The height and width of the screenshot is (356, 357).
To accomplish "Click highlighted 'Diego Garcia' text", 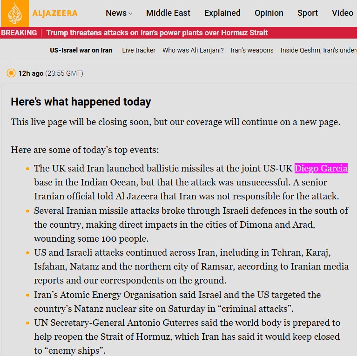I will 321,168.
